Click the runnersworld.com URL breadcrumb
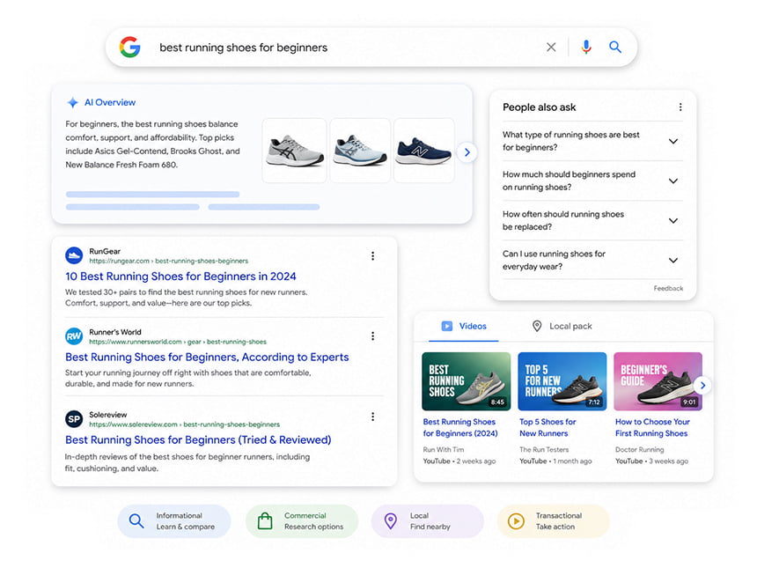 coord(178,342)
